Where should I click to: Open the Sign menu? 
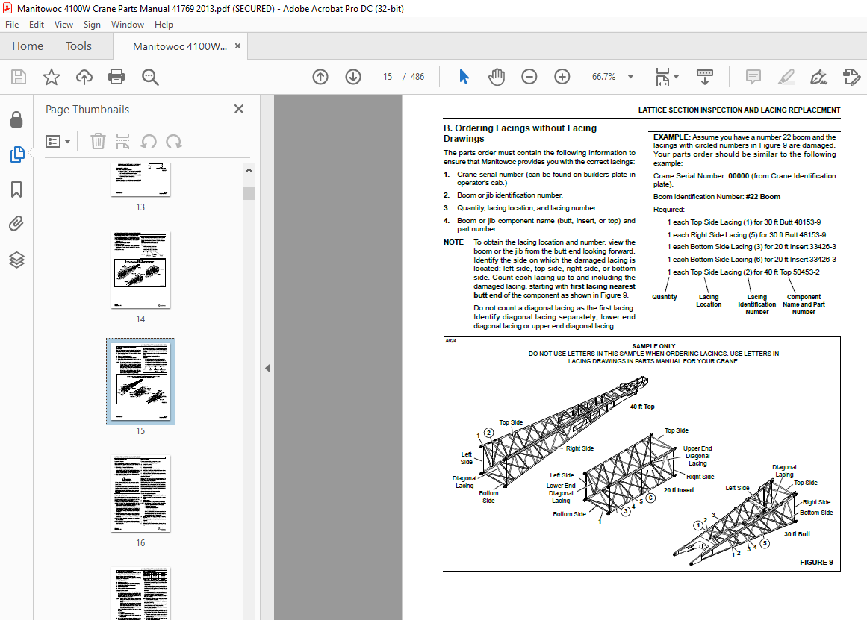click(92, 25)
